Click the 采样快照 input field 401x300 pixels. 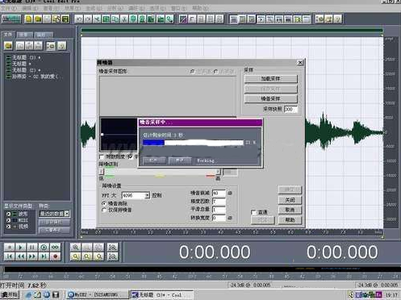[x=290, y=109]
